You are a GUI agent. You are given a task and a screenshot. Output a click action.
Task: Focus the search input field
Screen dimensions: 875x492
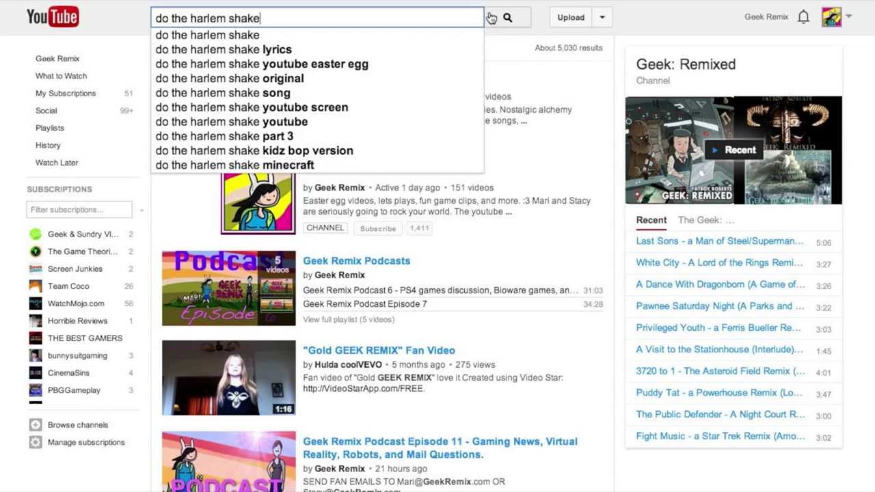pyautogui.click(x=317, y=18)
